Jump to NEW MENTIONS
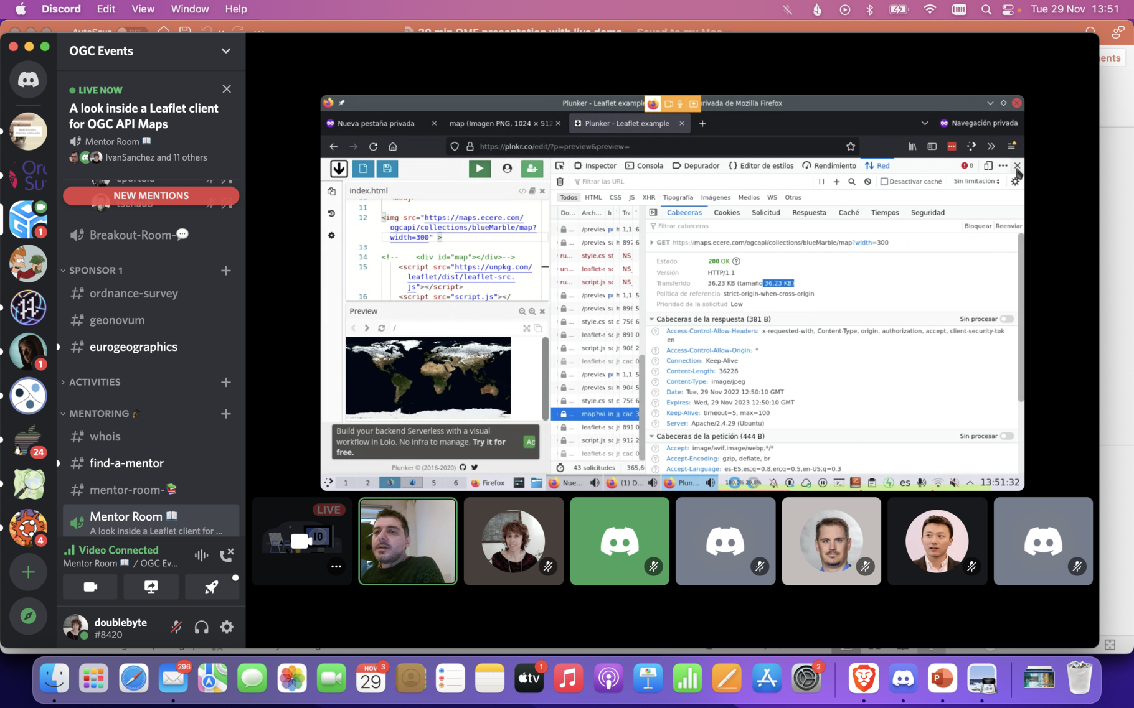 151,195
